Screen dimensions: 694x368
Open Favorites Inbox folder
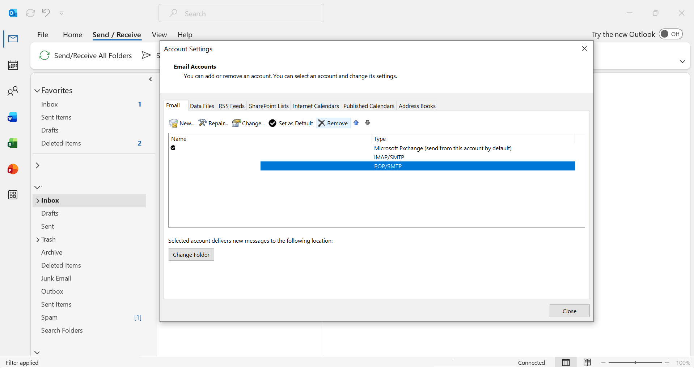pyautogui.click(x=89, y=104)
